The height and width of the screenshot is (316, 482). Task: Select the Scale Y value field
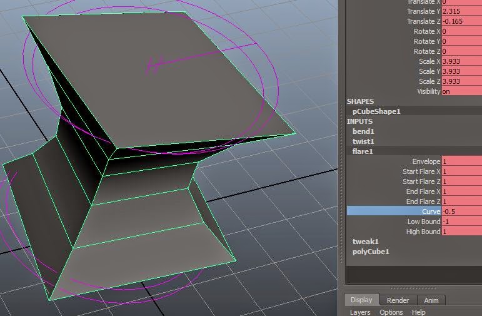tap(462, 71)
